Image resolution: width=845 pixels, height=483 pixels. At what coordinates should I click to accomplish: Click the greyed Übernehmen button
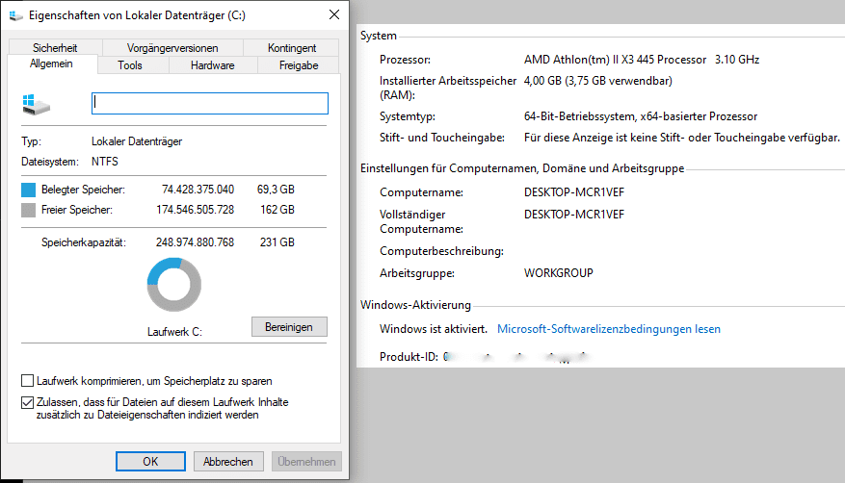[x=306, y=461]
